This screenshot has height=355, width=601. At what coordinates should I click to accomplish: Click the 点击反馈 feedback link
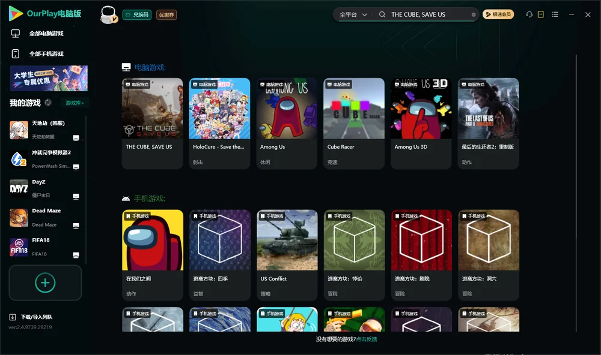pyautogui.click(x=367, y=339)
